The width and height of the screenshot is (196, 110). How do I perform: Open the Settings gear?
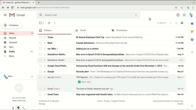point(182,23)
